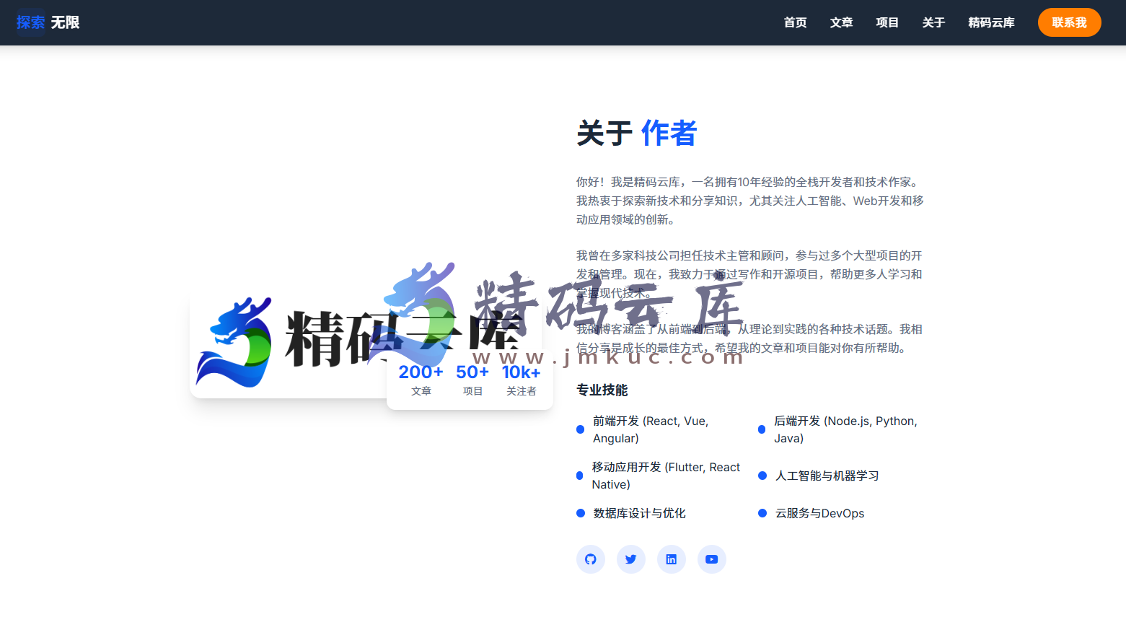Open the 项目 nav item

887,22
